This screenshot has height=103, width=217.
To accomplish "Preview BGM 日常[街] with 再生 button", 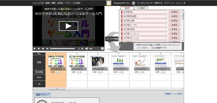I will click(x=174, y=12).
